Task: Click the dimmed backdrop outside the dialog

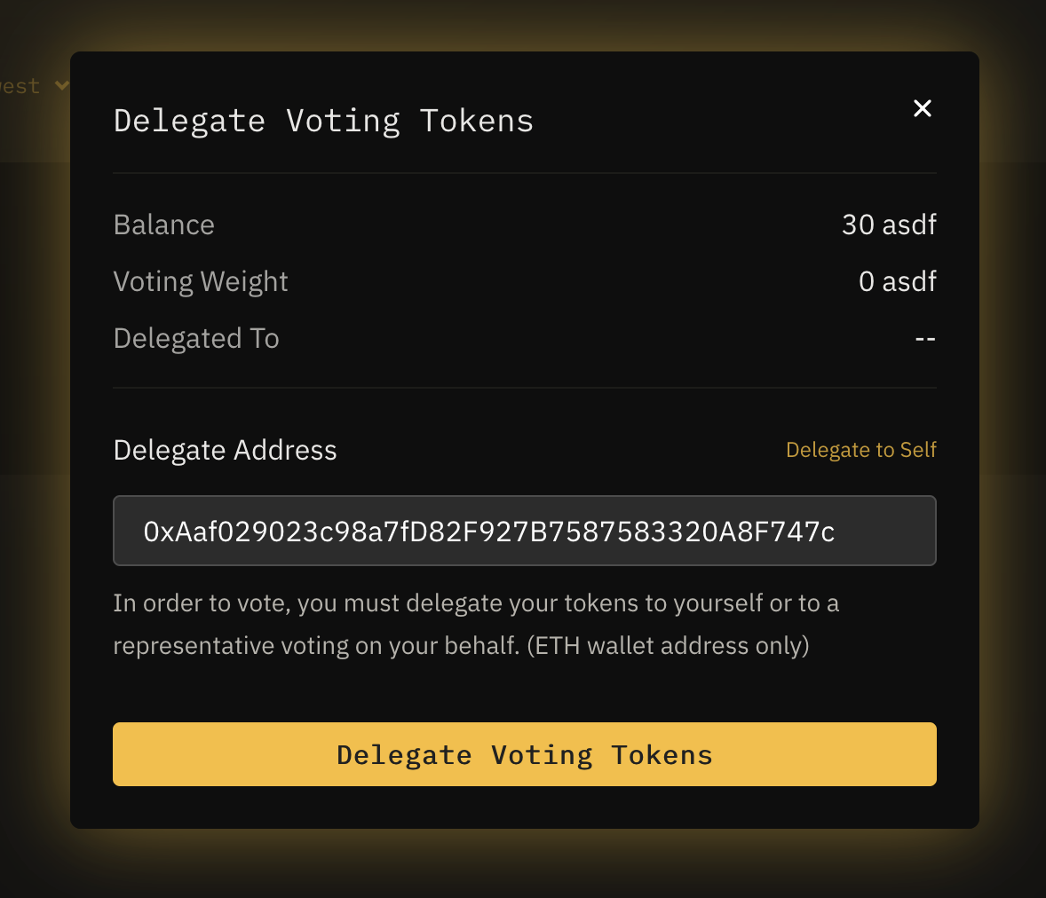Action: click(x=1012, y=444)
